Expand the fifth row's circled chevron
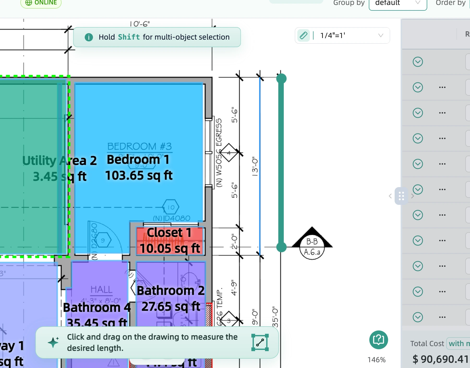Image resolution: width=470 pixels, height=368 pixels. [x=418, y=164]
